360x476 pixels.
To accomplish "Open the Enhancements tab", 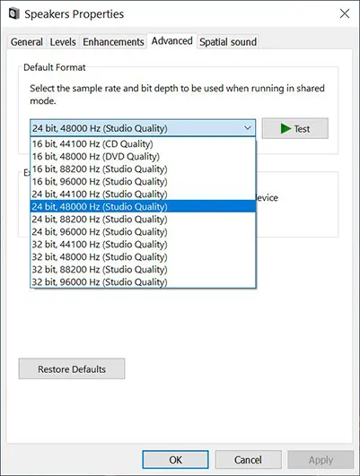I will pos(113,42).
